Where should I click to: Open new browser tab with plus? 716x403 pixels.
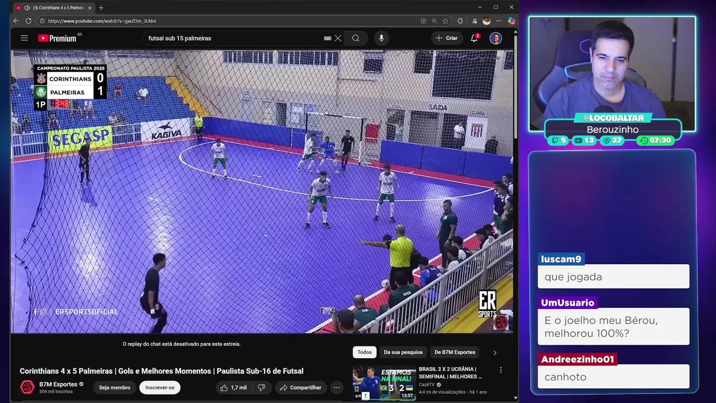[x=101, y=7]
